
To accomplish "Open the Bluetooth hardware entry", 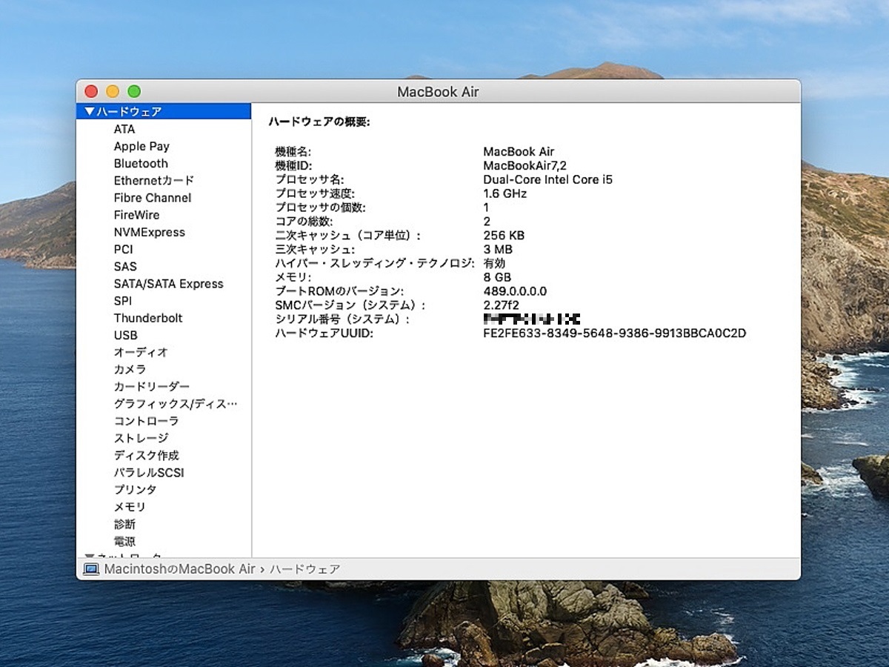I will 141,163.
